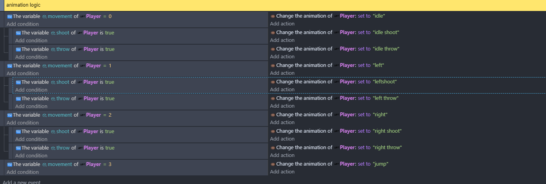Click "Add a new event" at the bottom
This screenshot has width=546, height=184.
point(22,182)
